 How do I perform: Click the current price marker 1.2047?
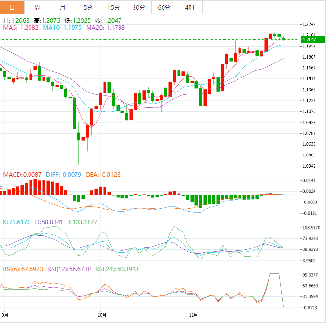(310, 39)
